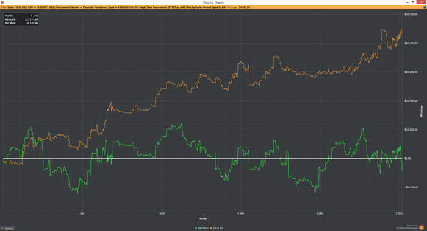The image size is (427, 231).
Task: Click the 2 500 hands axis label
Action: (399, 213)
